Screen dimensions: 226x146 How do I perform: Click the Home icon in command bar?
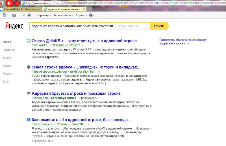pyautogui.click(x=5, y=15)
